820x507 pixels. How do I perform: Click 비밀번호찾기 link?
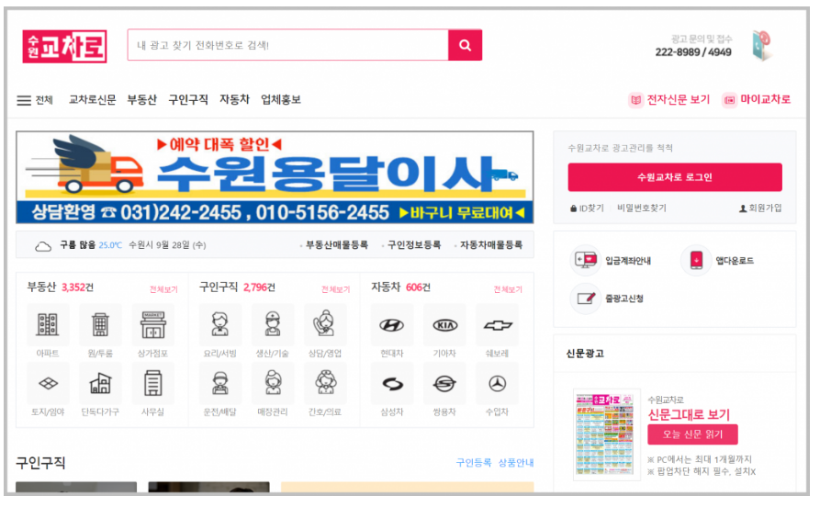point(642,208)
